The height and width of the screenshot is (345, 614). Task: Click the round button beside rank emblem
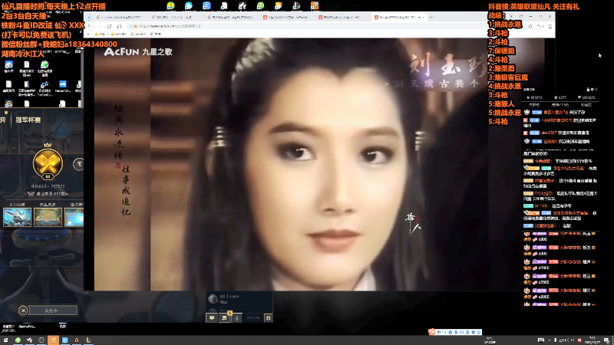(79, 164)
